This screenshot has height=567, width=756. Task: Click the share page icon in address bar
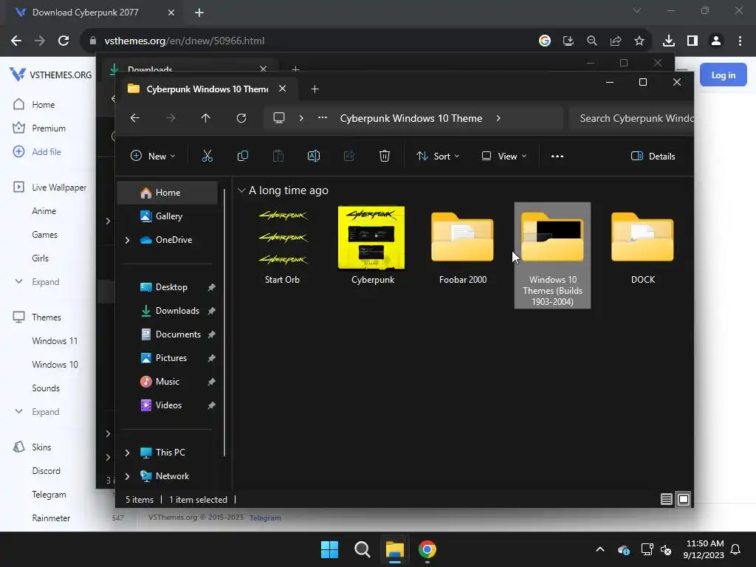[x=615, y=41]
